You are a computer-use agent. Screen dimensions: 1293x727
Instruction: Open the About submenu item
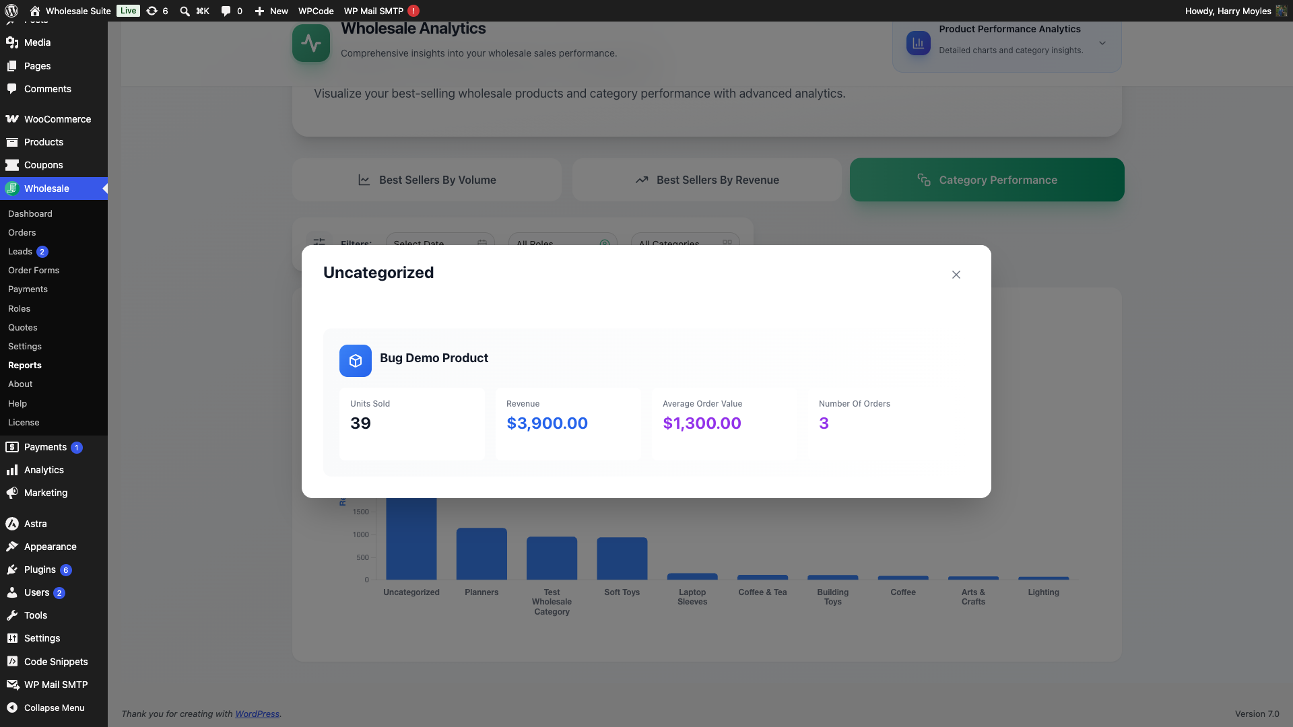[20, 384]
